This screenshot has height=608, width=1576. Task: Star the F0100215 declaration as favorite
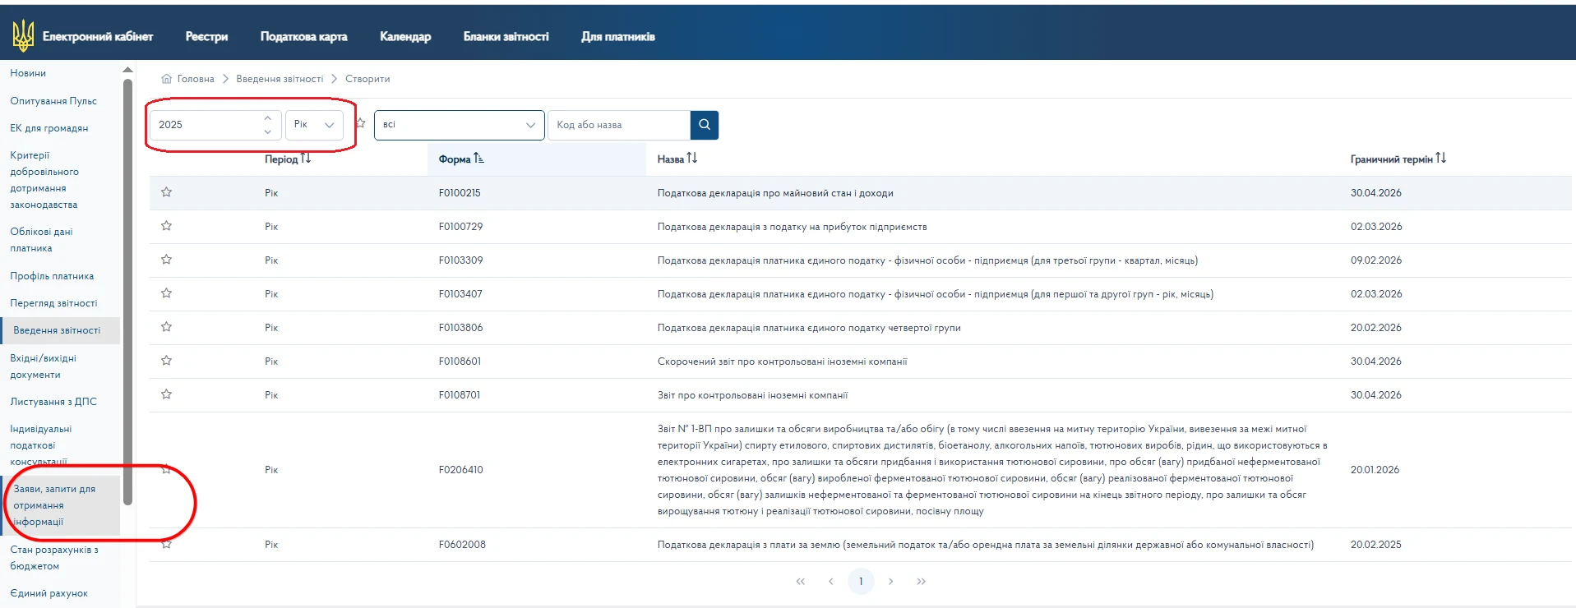[x=167, y=192]
